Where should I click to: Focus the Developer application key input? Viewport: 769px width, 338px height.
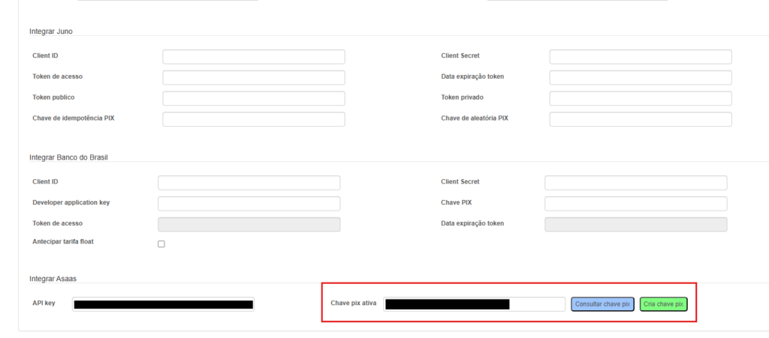point(249,203)
